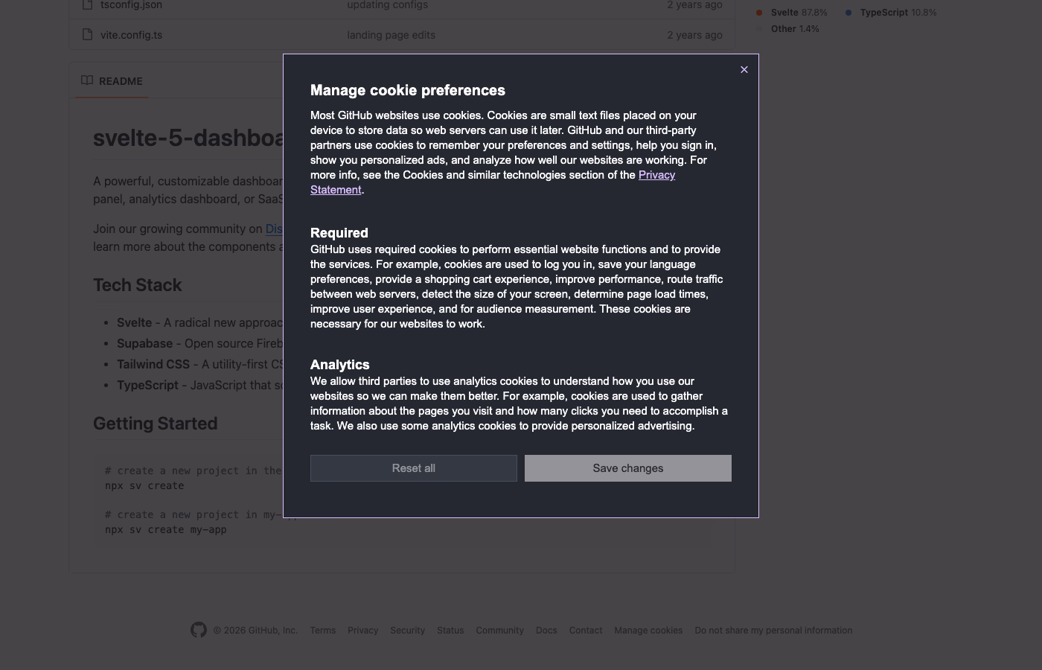Click the Other language color dot
This screenshot has height=670, width=1042.
759,28
